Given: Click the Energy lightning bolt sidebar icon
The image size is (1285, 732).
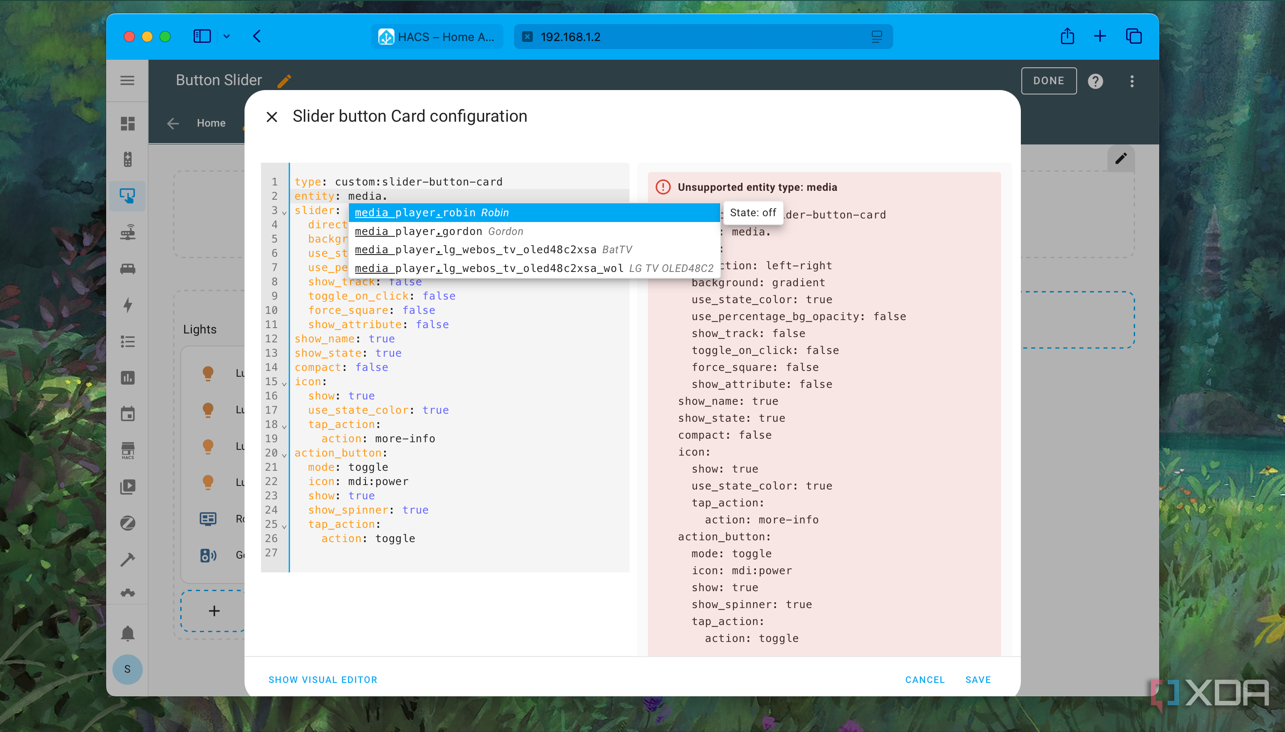Looking at the screenshot, I should [128, 304].
